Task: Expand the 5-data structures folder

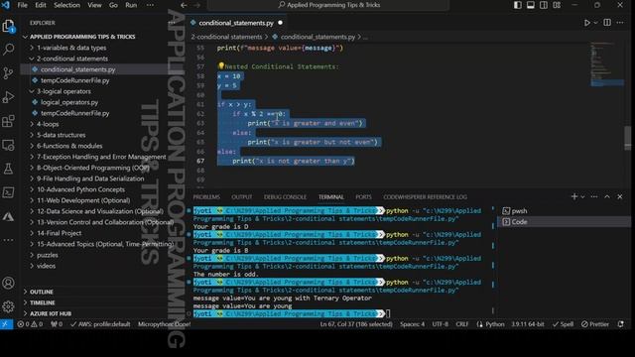Action: 62,135
